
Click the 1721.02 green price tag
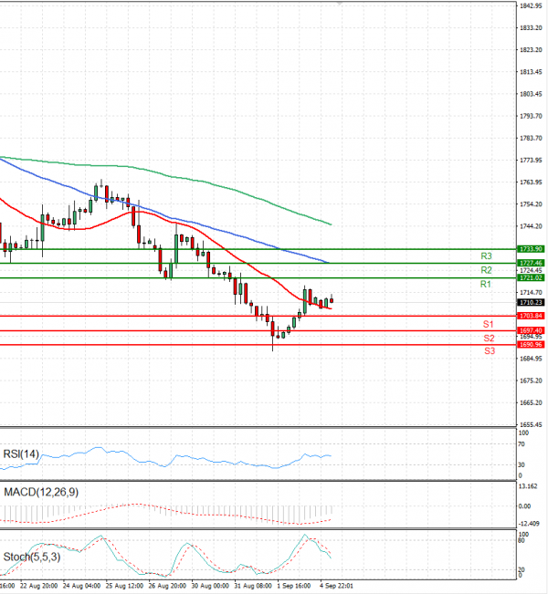point(531,277)
